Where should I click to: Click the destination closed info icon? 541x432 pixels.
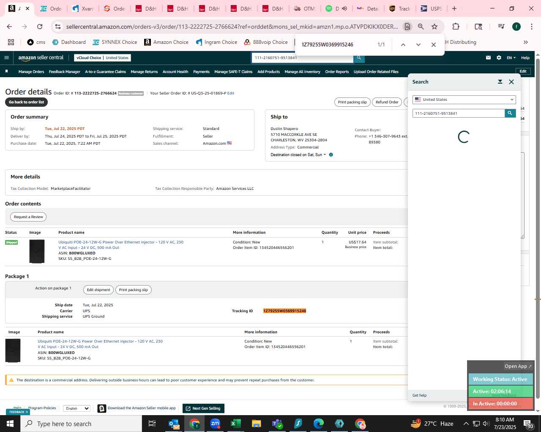(331, 155)
